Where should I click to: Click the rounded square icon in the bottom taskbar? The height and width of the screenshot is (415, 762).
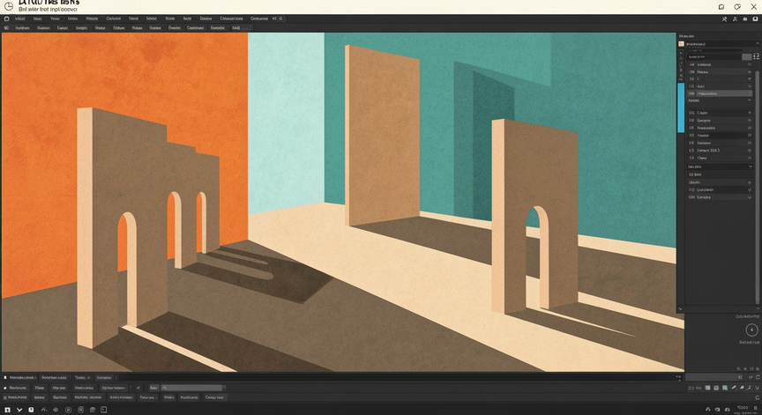pyautogui.click(x=68, y=410)
